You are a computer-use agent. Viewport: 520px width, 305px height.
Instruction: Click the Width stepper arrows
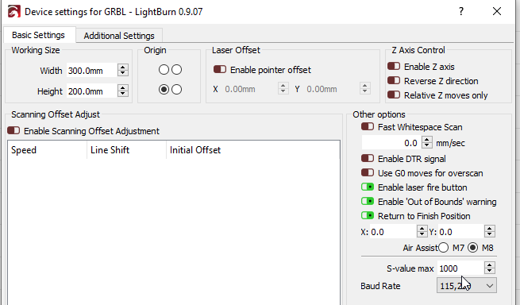pyautogui.click(x=123, y=70)
